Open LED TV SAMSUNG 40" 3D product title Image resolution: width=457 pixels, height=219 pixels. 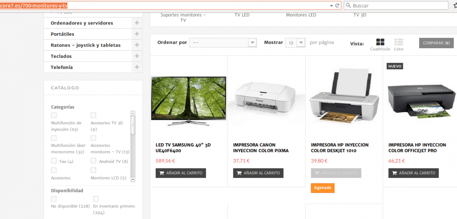pyautogui.click(x=183, y=148)
